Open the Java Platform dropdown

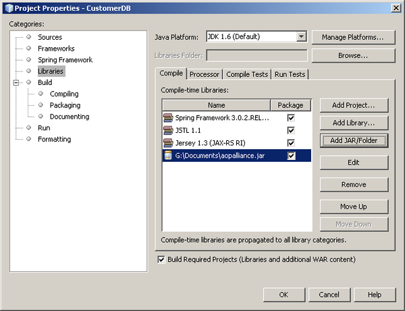(x=301, y=36)
